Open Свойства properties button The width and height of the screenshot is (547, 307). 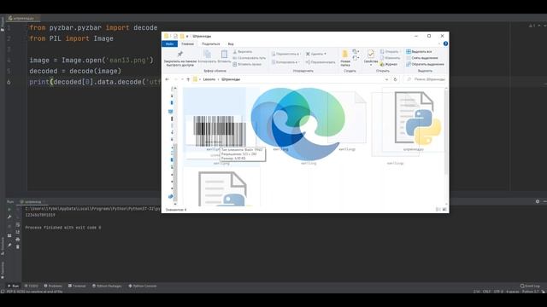tap(370, 57)
